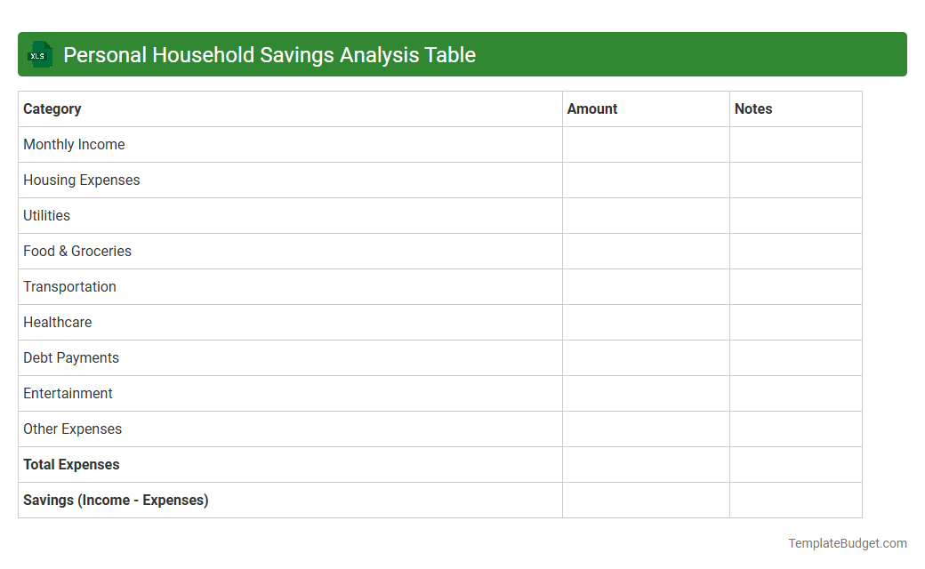925x569 pixels.
Task: Click the Other Expenses row label
Action: tap(72, 429)
